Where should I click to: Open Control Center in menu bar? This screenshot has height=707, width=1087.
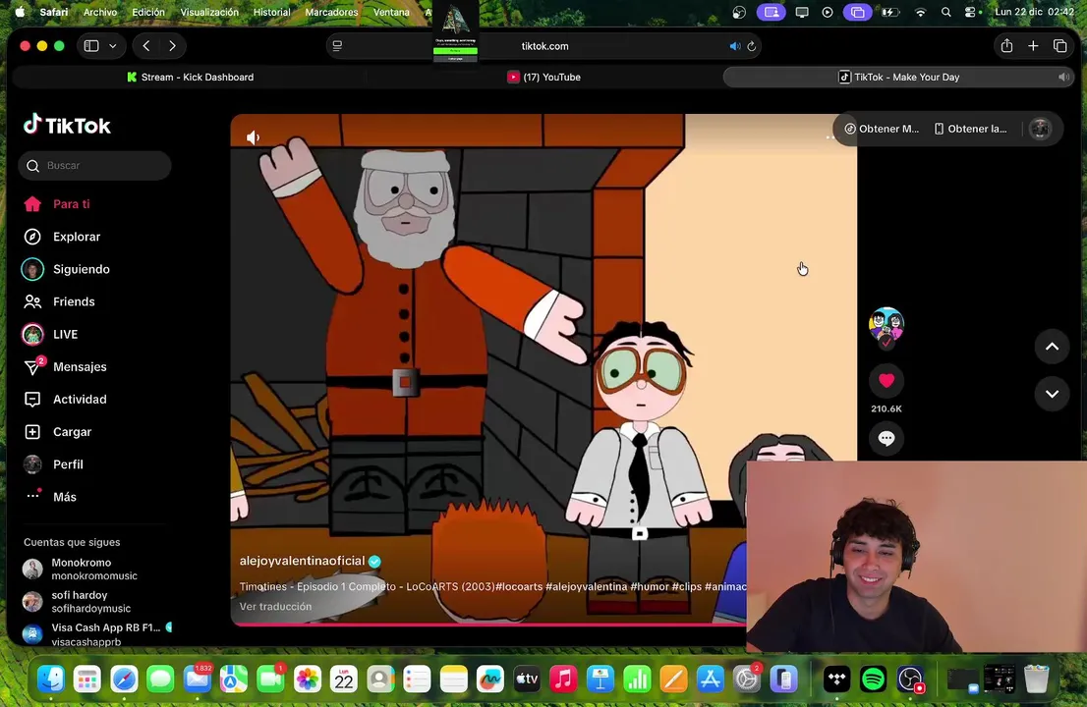[972, 12]
